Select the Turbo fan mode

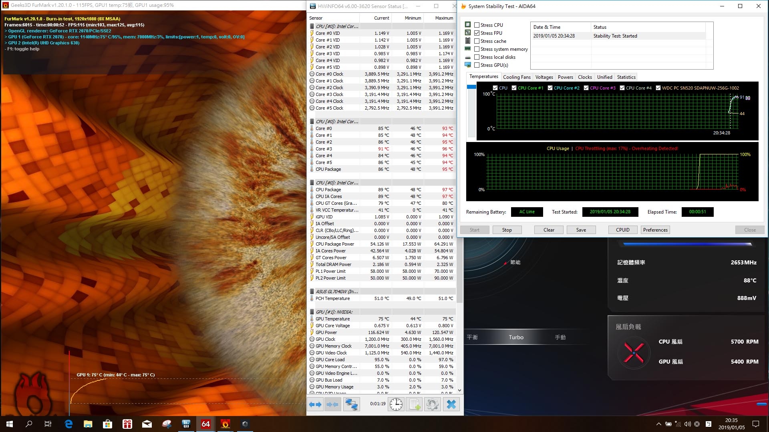pos(516,337)
